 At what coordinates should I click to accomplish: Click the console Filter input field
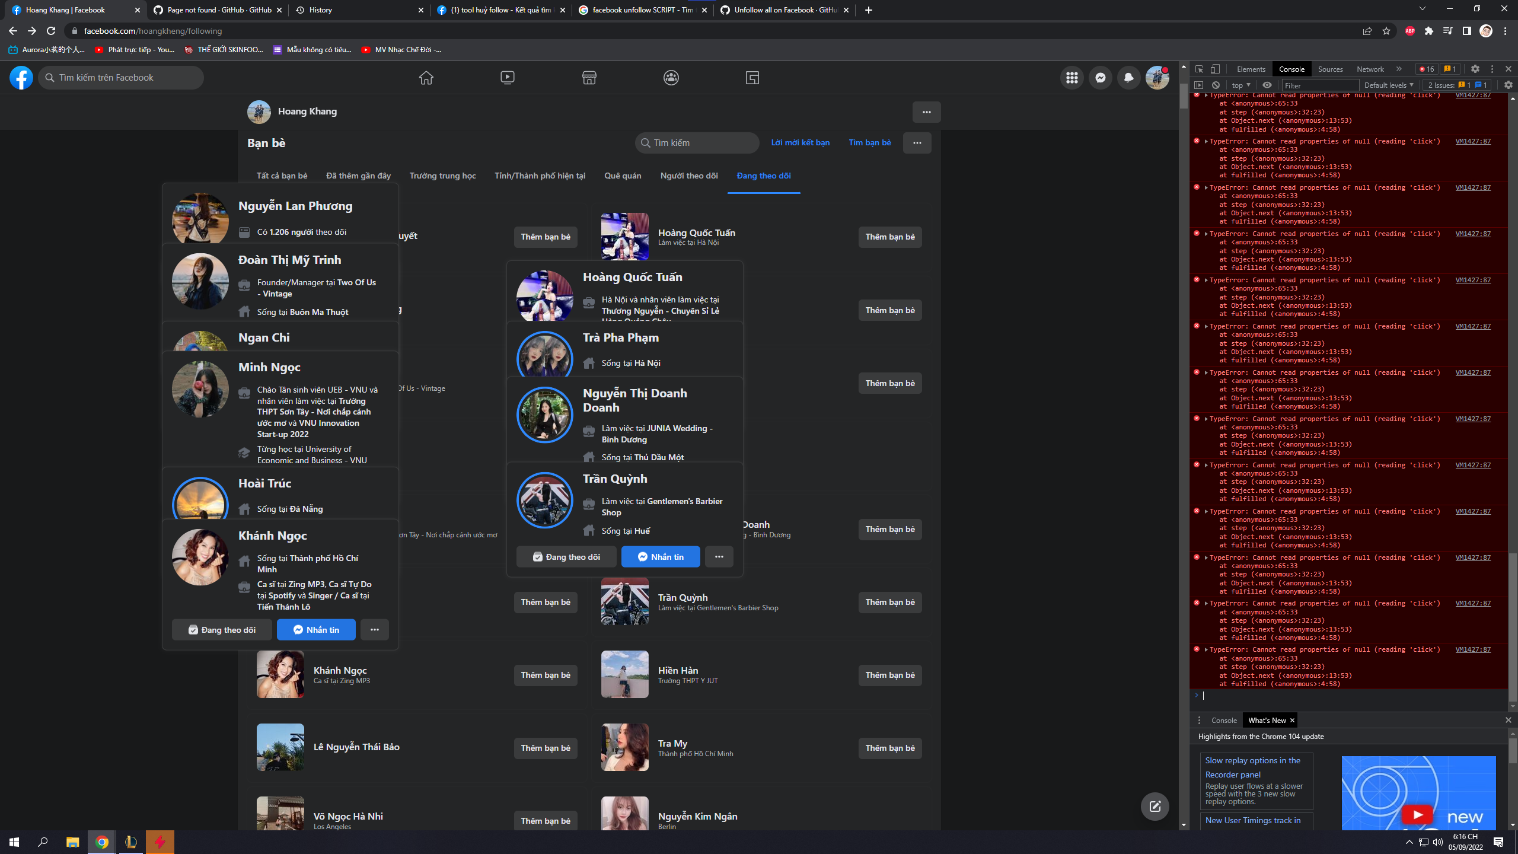click(1320, 85)
